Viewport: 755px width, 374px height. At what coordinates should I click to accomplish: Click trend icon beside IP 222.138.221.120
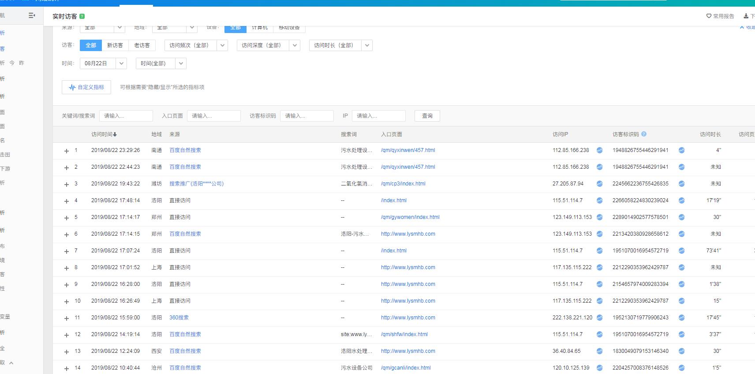click(599, 318)
